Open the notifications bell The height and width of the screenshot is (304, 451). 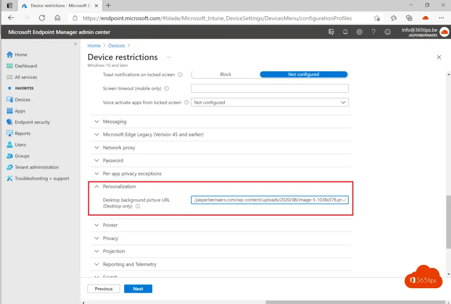click(x=345, y=32)
